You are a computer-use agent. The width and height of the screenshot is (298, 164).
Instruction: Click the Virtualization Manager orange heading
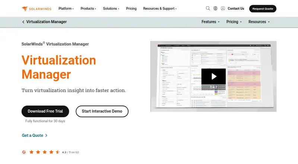[x=58, y=67]
